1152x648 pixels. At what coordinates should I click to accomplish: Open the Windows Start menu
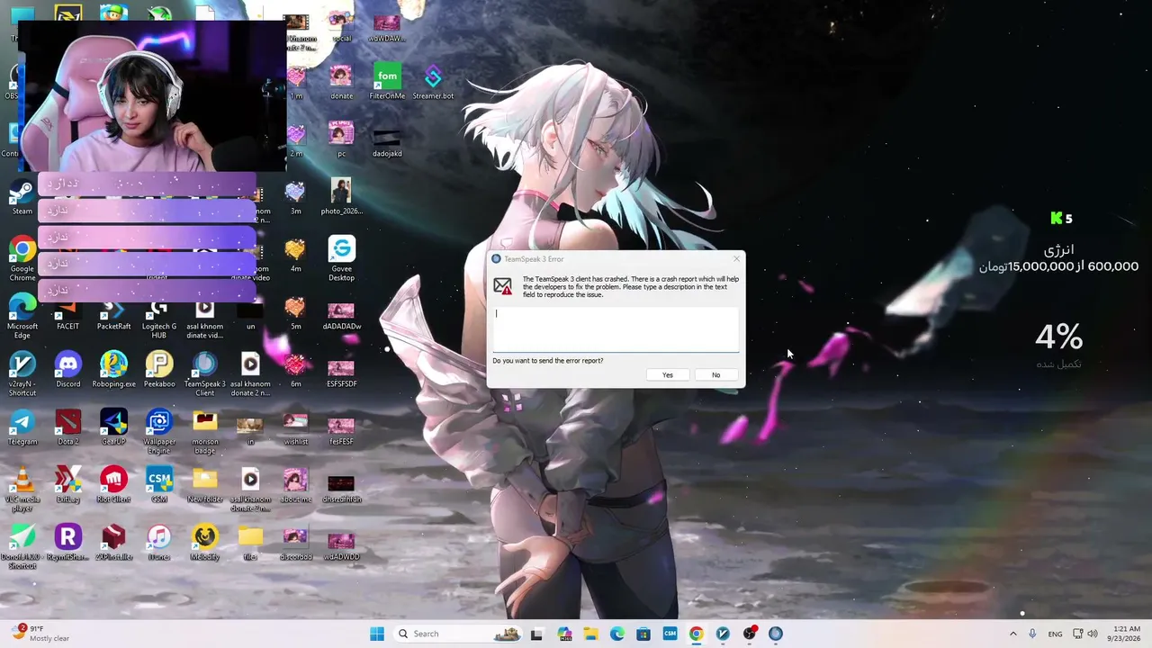point(376,634)
